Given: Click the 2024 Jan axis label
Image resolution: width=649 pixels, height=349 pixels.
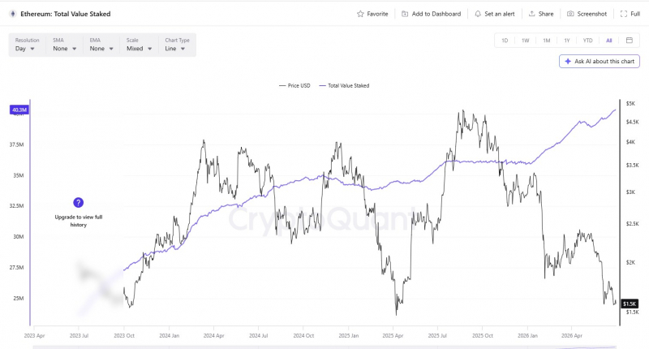Looking at the screenshot, I should pyautogui.click(x=169, y=336).
